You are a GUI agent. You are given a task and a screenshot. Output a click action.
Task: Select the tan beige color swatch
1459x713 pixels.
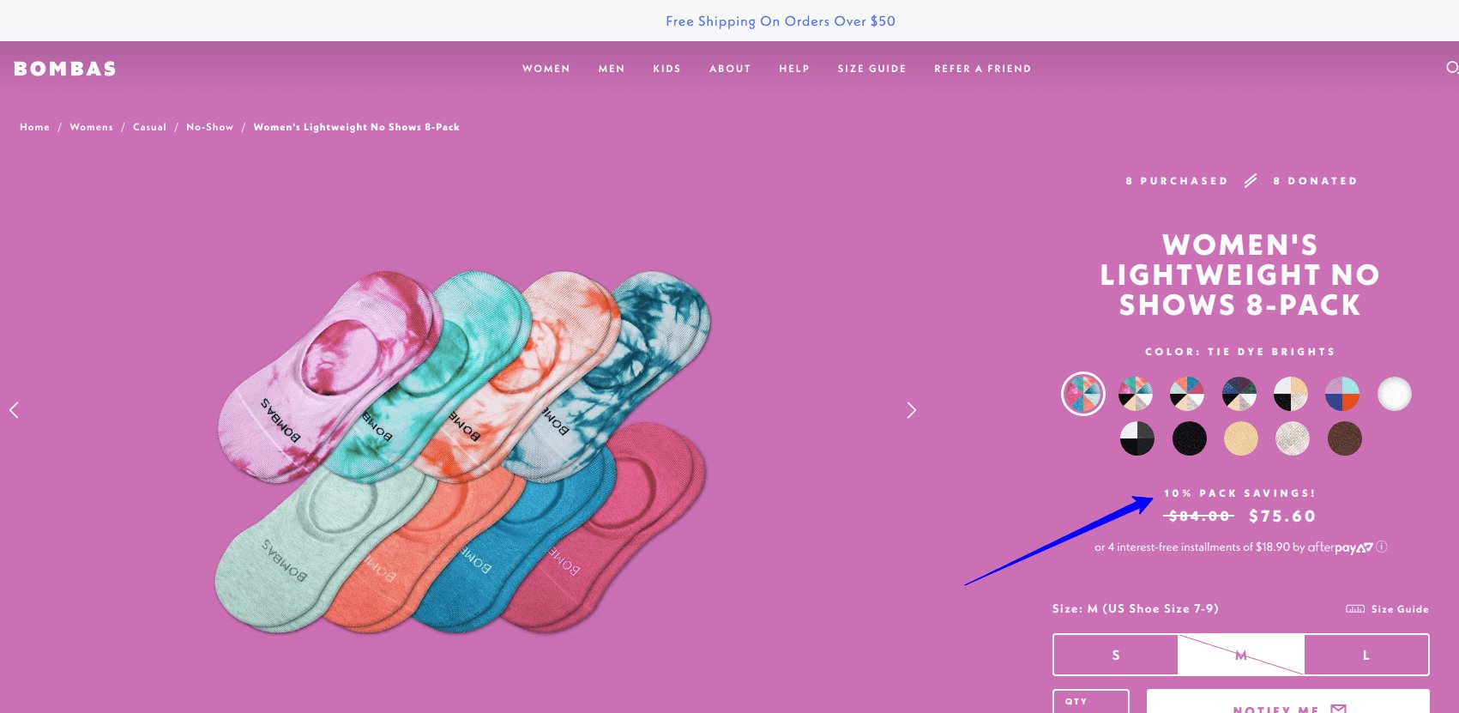[1240, 438]
